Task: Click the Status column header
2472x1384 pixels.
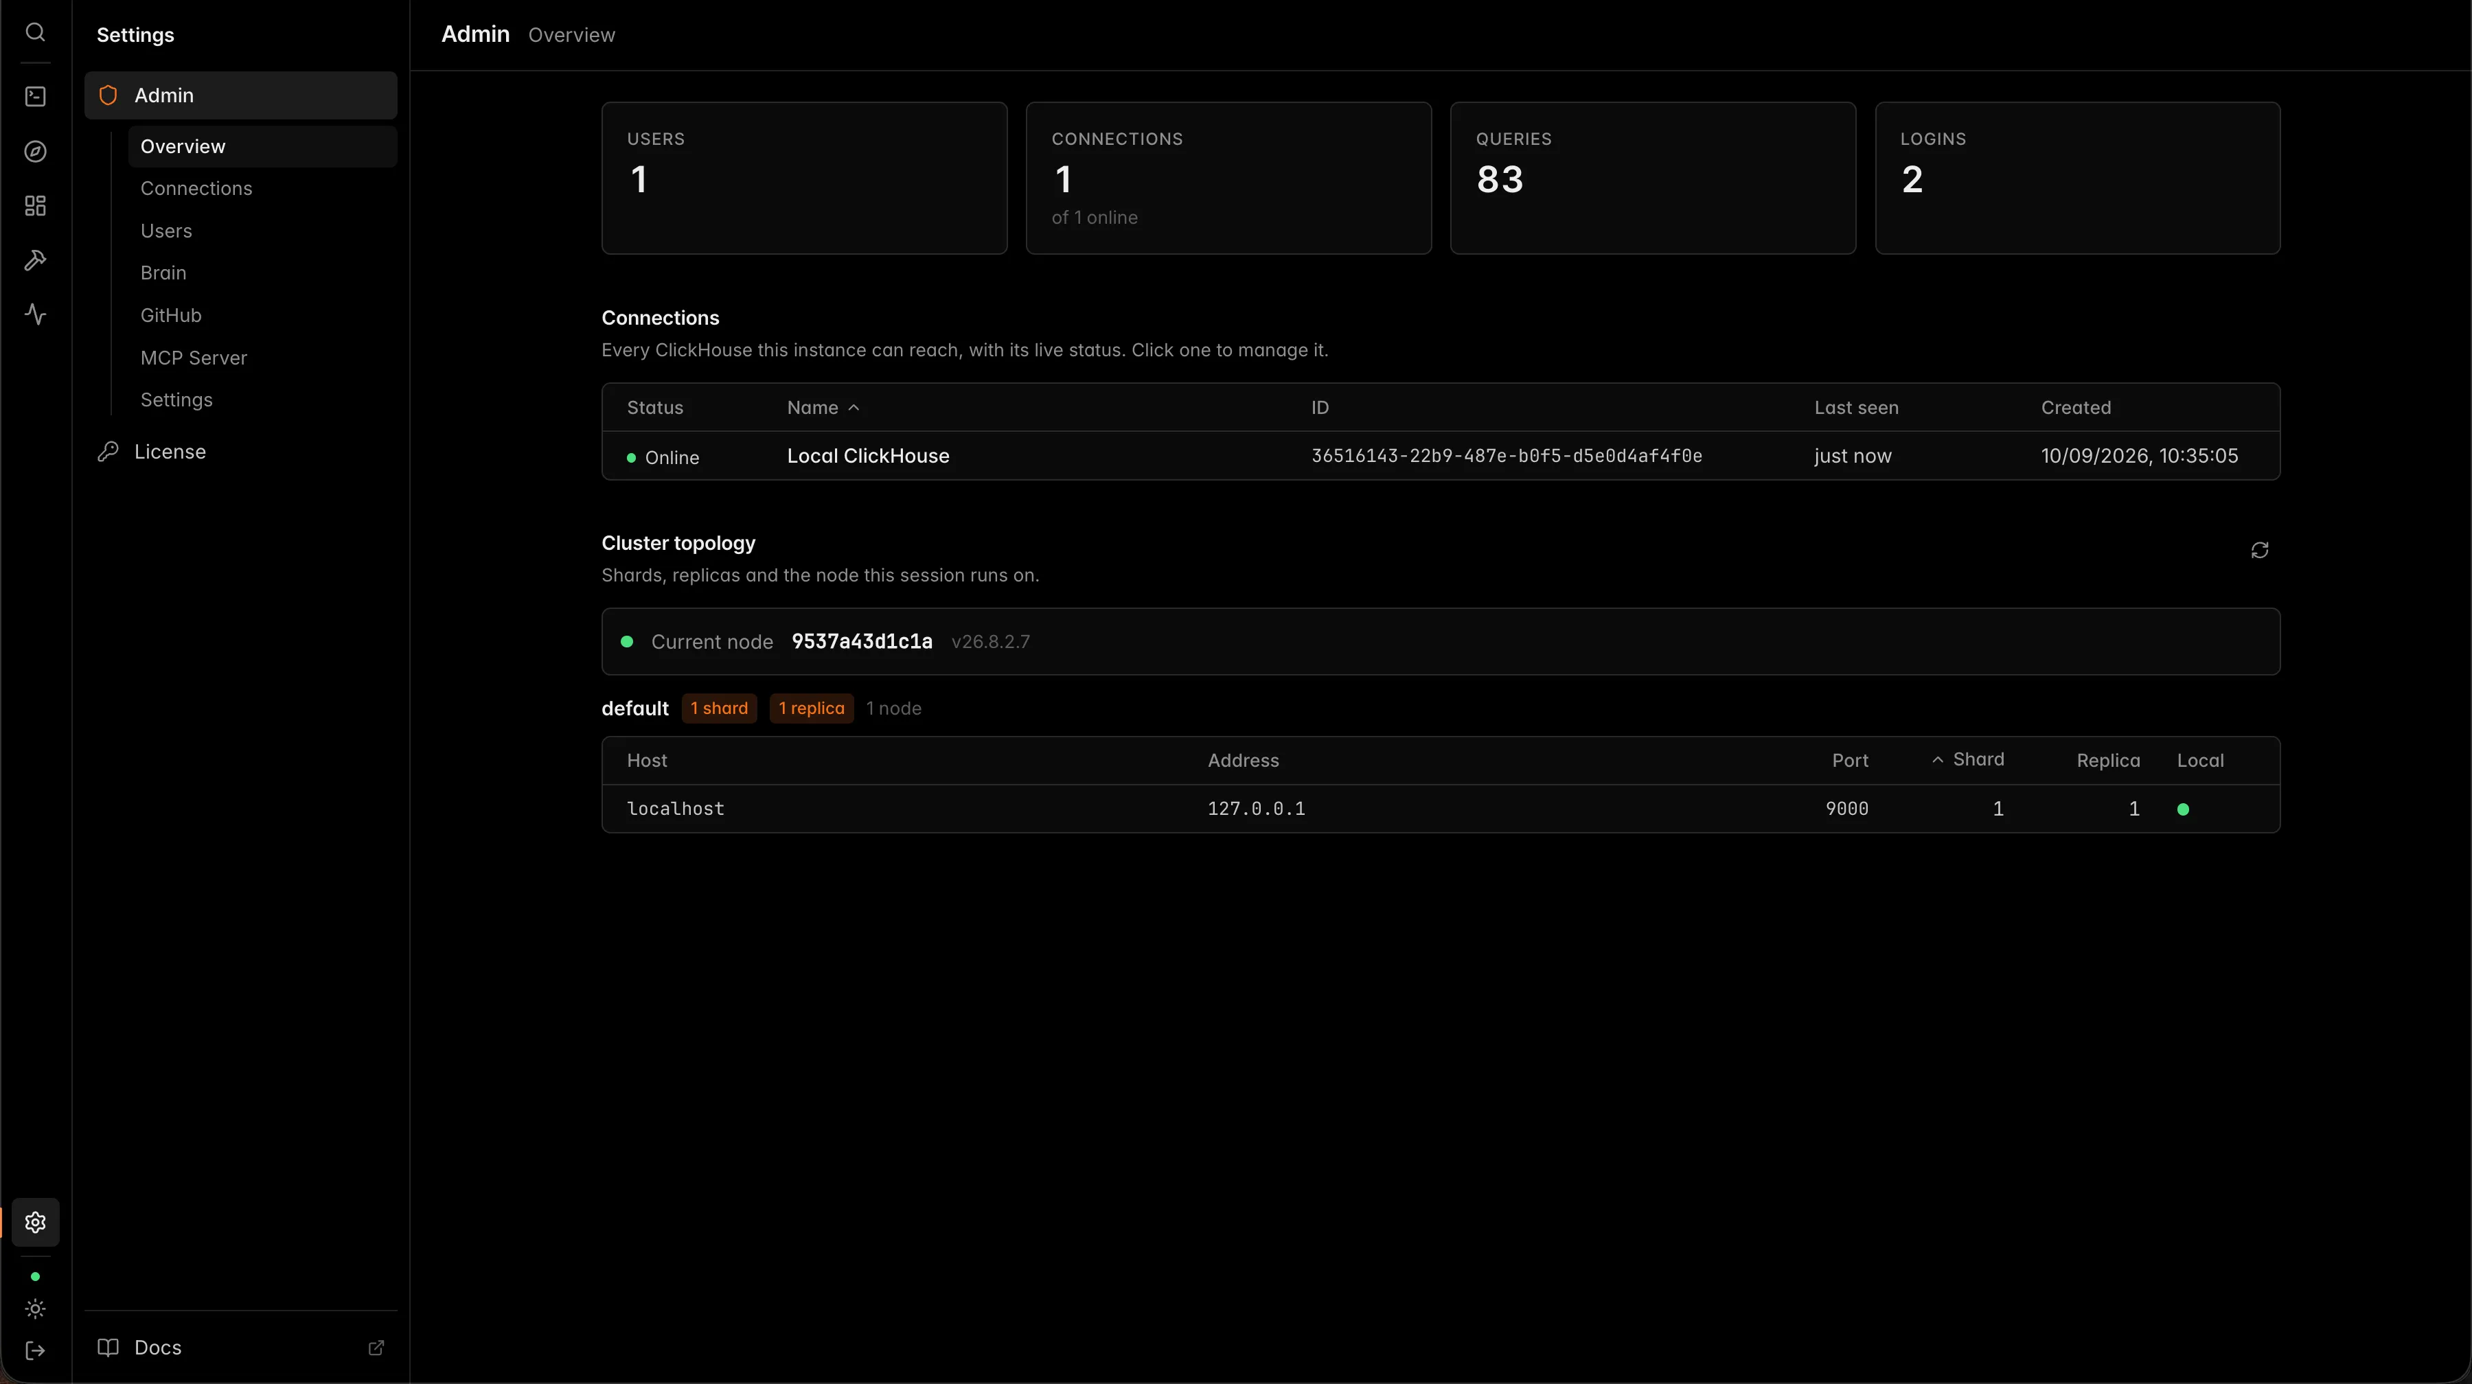Action: pyautogui.click(x=656, y=408)
